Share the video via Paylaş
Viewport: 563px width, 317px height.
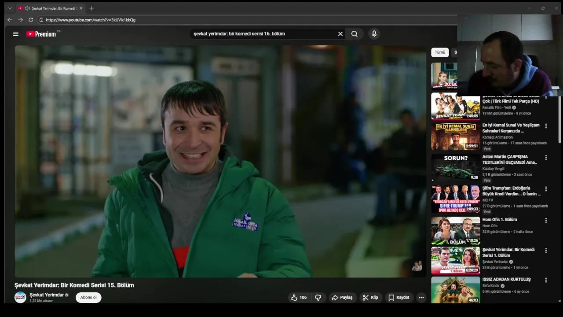[x=342, y=298]
